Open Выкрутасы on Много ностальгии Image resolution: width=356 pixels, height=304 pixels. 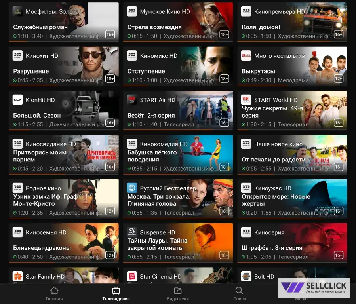click(x=258, y=71)
